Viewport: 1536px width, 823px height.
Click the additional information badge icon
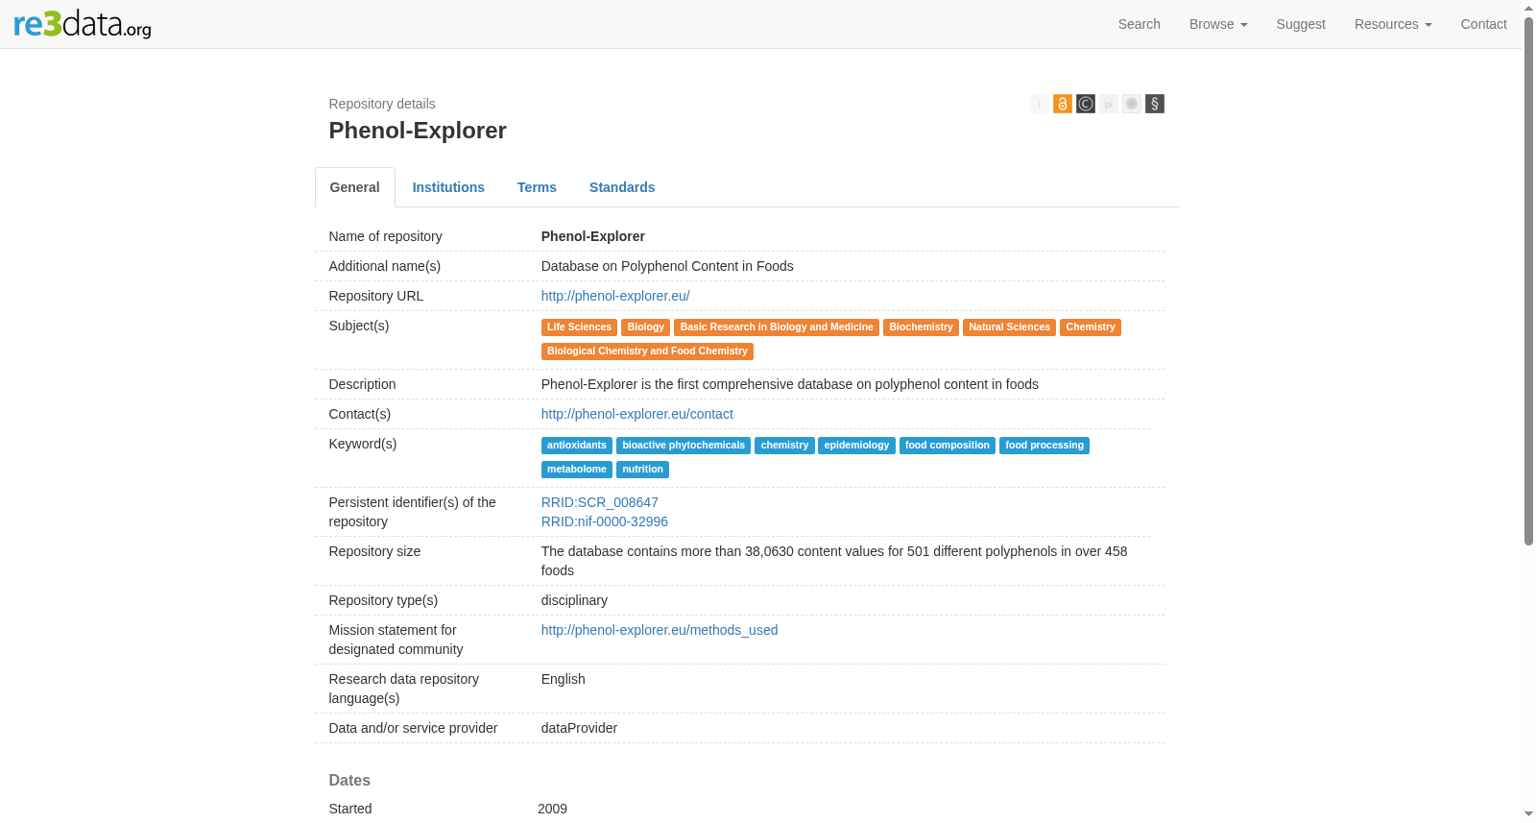pos(1040,104)
